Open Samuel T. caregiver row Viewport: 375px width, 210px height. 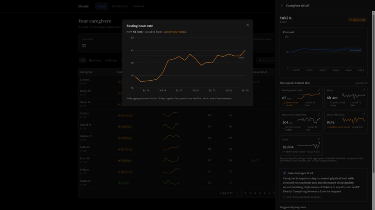(x=177, y=138)
